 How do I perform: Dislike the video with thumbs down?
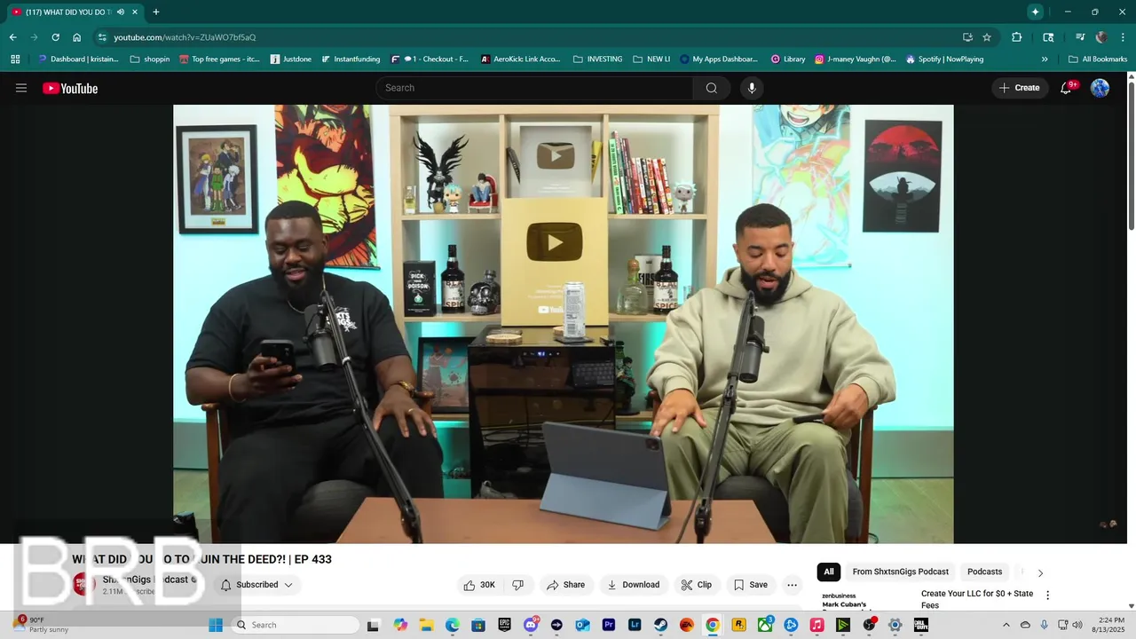518,585
